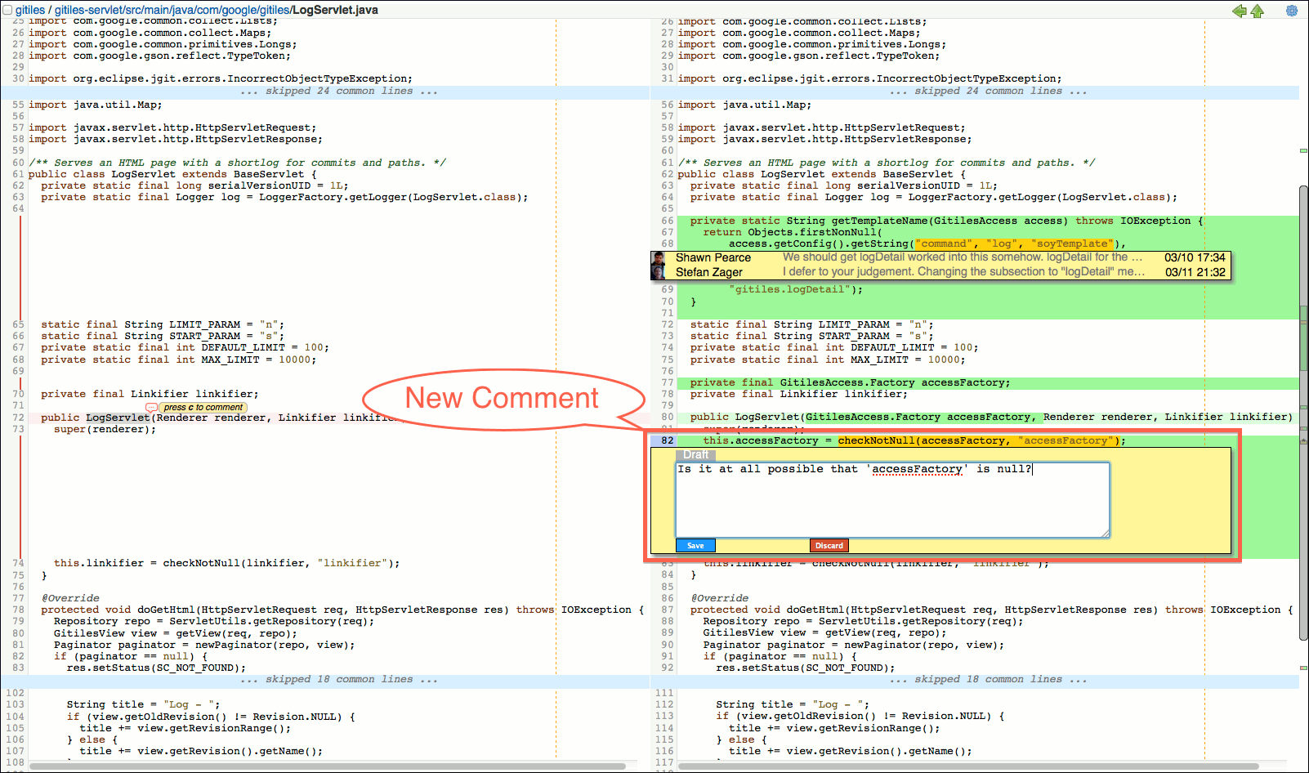This screenshot has width=1309, height=773.
Task: Go up to the change with green up arrow
Action: 1258,11
